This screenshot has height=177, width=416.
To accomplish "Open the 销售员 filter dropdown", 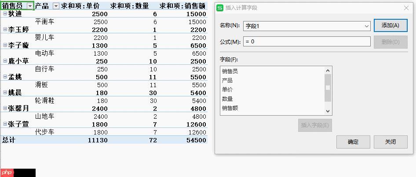I will point(30,6).
